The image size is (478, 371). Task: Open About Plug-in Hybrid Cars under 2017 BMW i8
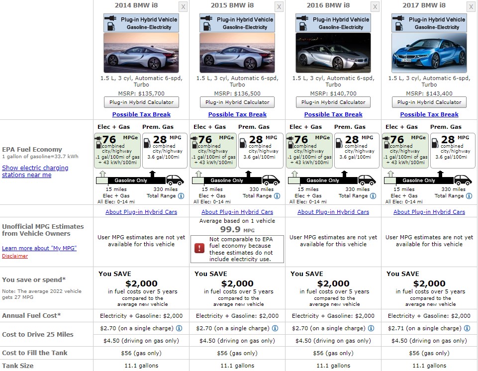pos(429,212)
